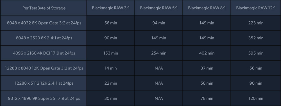Select the 595 min cell
281x106 pixels.
tap(256, 53)
